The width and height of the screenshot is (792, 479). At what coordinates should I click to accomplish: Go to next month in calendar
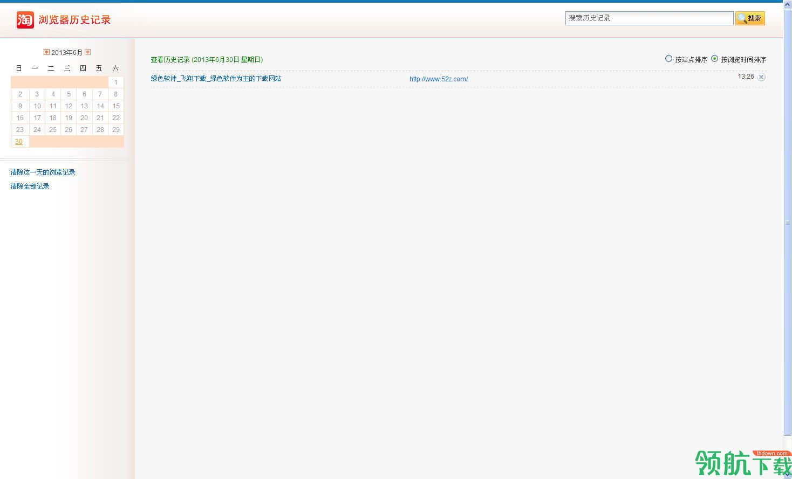pyautogui.click(x=88, y=52)
